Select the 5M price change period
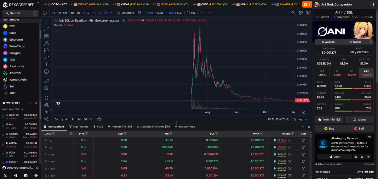This screenshot has height=179, width=378. point(322,73)
